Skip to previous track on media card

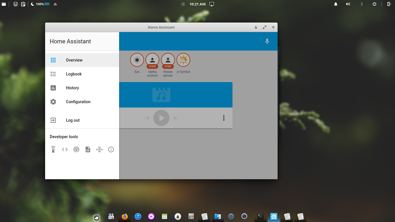147,118
